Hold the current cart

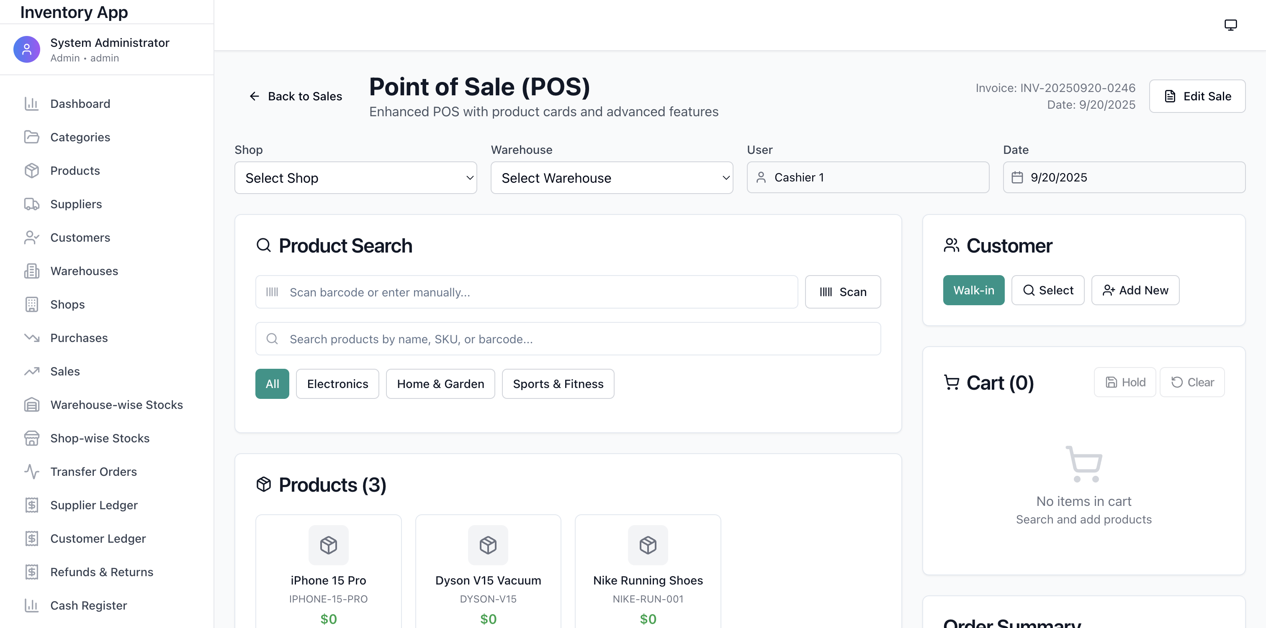[1125, 382]
